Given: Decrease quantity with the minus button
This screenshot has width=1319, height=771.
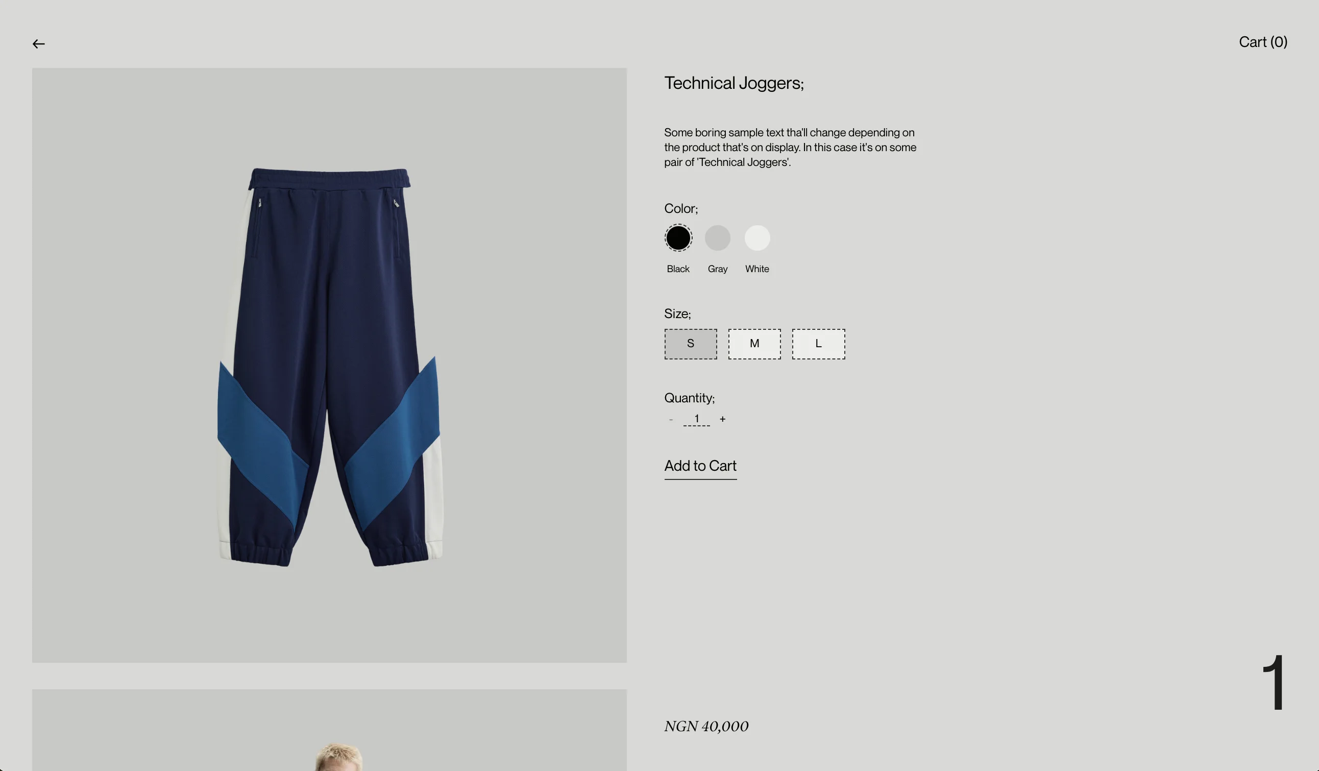Looking at the screenshot, I should pyautogui.click(x=671, y=419).
